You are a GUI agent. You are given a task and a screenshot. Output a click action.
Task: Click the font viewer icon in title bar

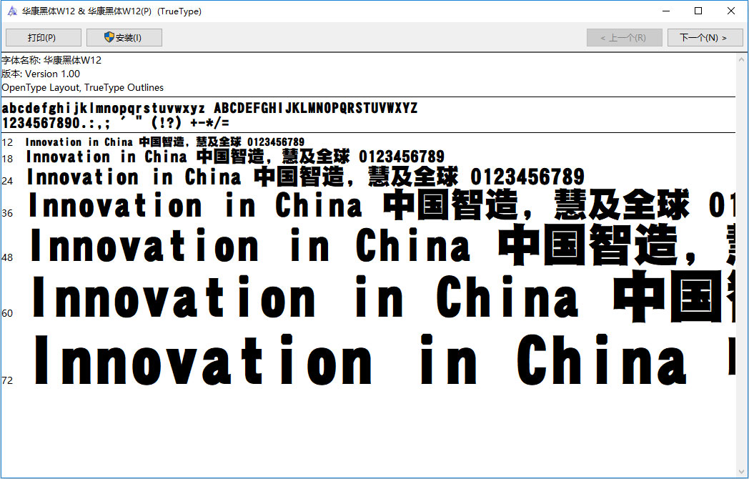pos(12,11)
